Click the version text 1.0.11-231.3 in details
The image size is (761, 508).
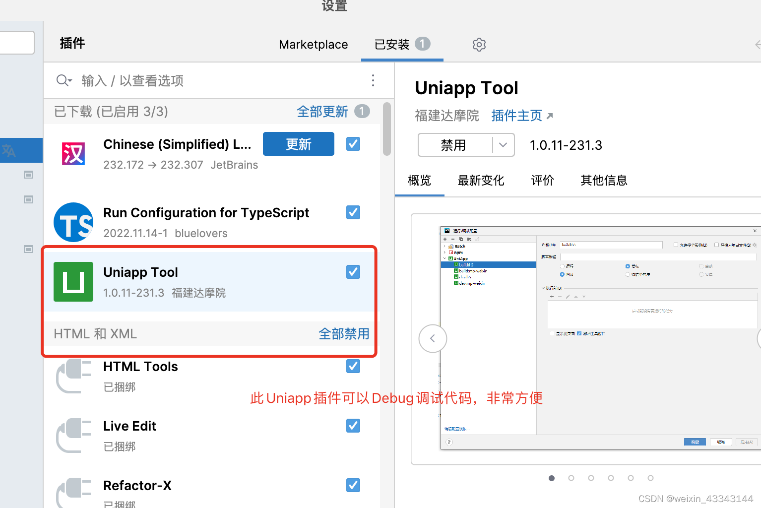pos(566,145)
